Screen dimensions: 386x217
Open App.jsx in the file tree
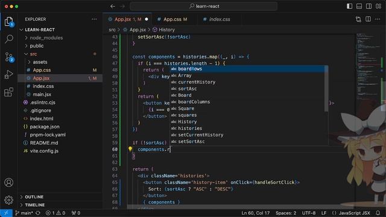41,78
